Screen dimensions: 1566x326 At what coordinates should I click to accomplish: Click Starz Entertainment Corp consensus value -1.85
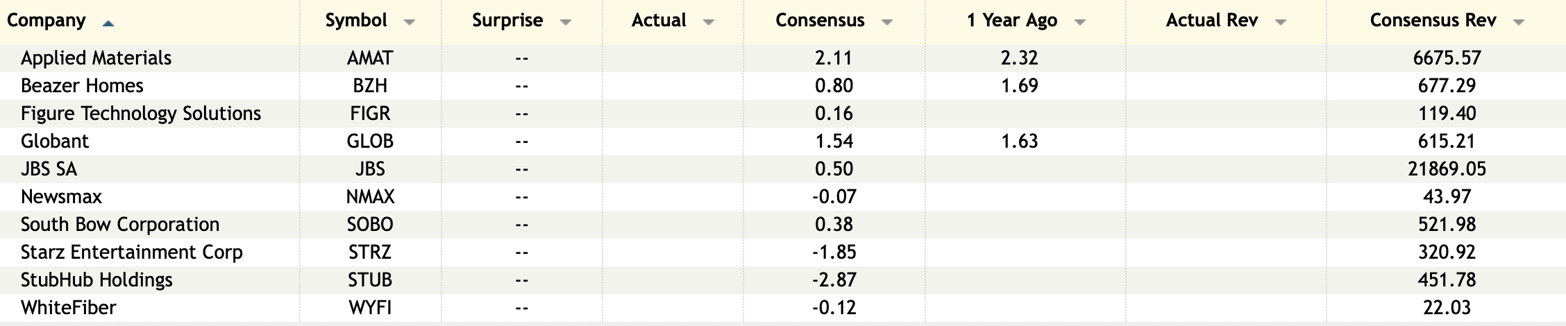[x=834, y=252]
